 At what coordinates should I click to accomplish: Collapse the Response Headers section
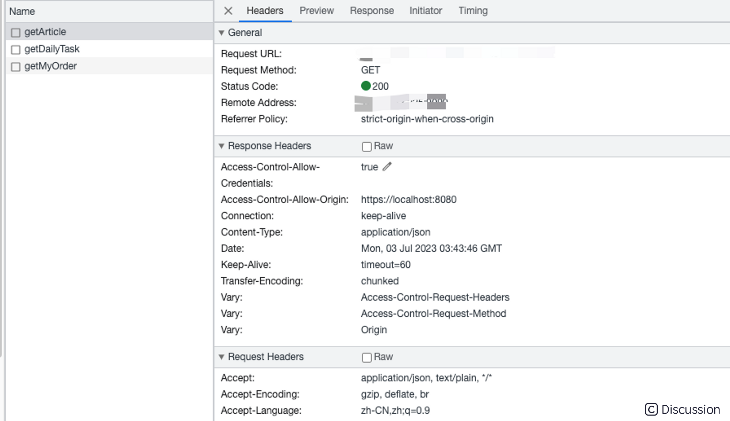221,146
